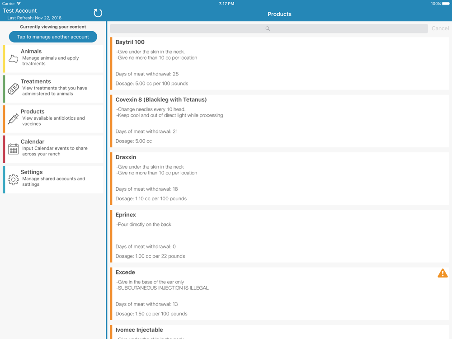This screenshot has width=452, height=339.
Task: Click the Treatments bandage icon
Action: tap(13, 89)
